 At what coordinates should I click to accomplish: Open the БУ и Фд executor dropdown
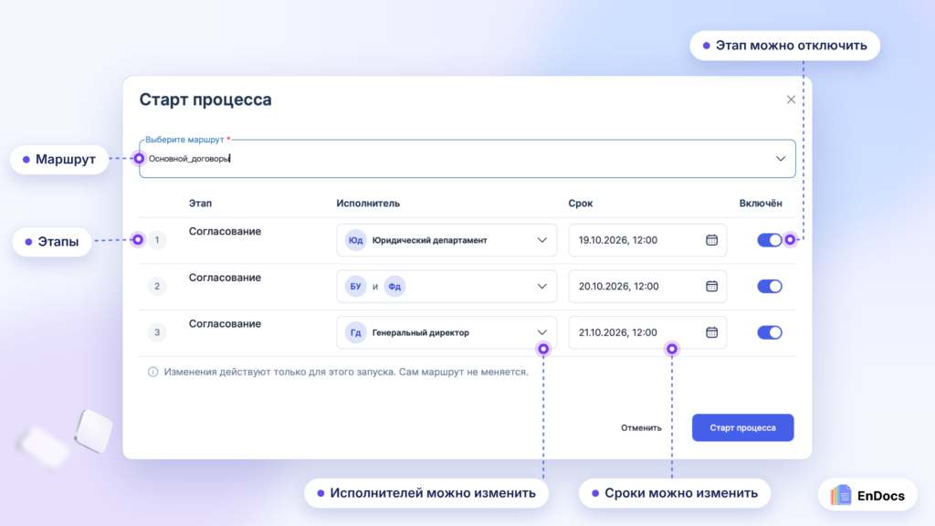coord(446,286)
